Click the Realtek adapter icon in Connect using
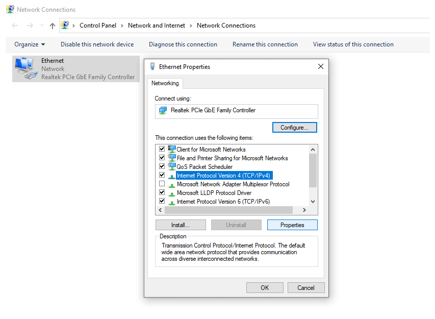This screenshot has width=435, height=319. click(163, 110)
